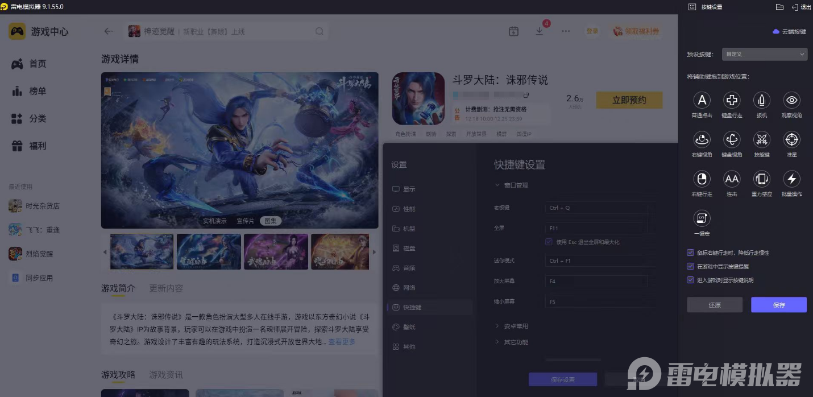Click the 登录 button

pos(592,31)
